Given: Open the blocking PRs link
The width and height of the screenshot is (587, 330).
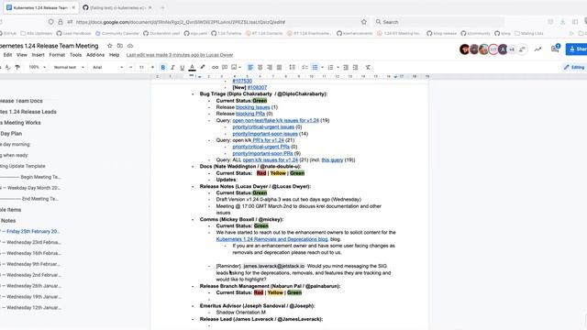Looking at the screenshot, I should click(x=250, y=114).
